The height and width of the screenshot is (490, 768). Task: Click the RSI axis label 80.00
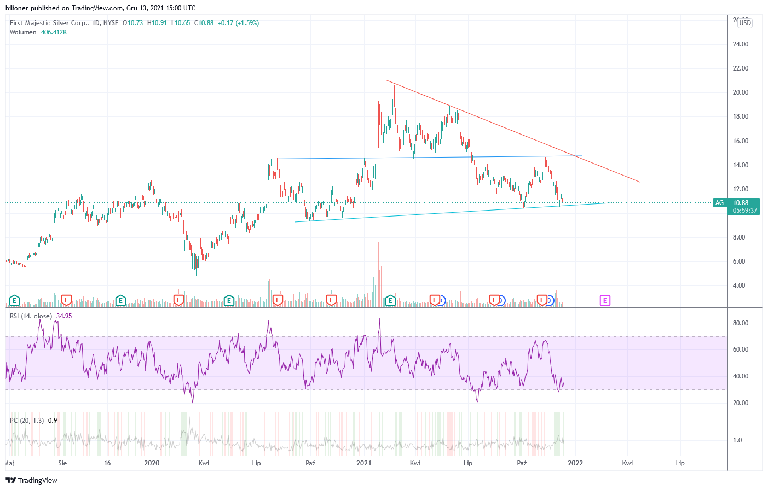[741, 323]
